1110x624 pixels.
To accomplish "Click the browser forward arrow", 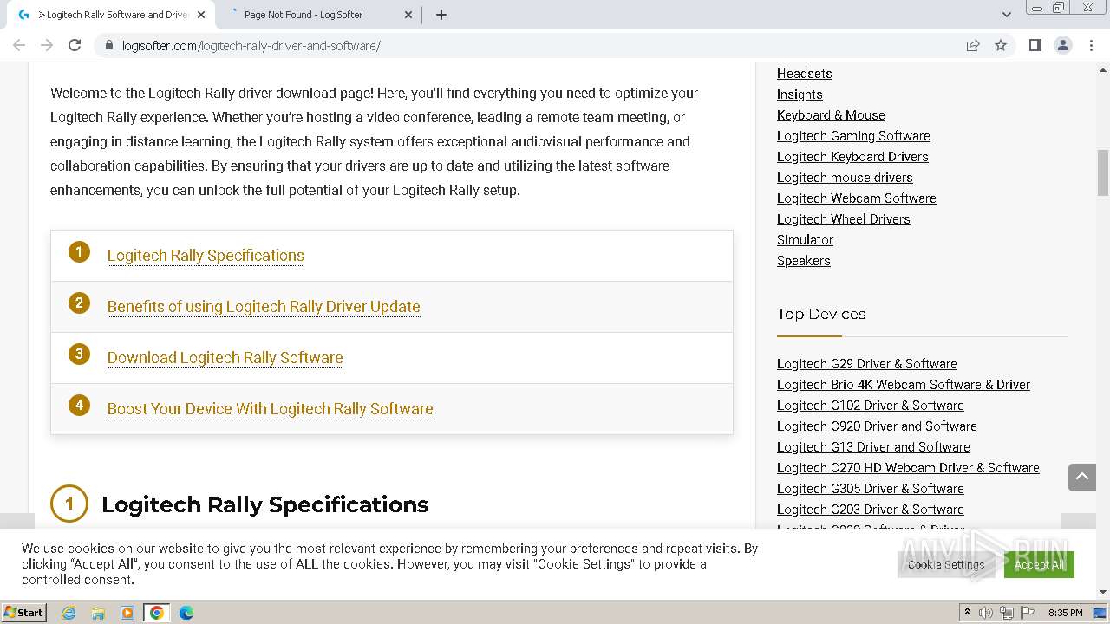I will coord(47,45).
